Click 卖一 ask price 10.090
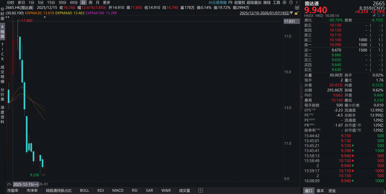 point(335,45)
